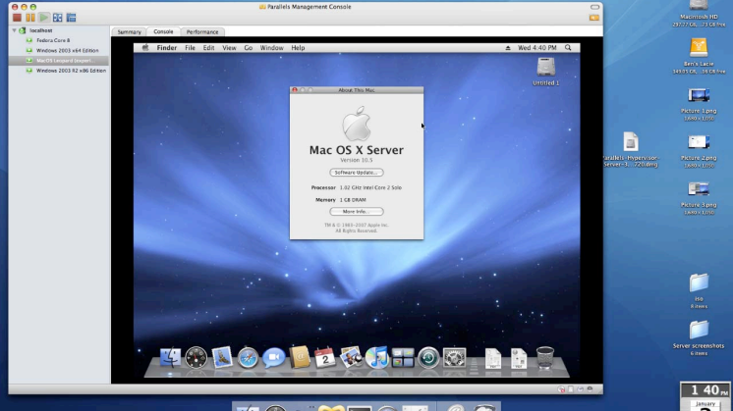Open Address Book from the guest dock
This screenshot has height=411, width=733.
(300, 358)
